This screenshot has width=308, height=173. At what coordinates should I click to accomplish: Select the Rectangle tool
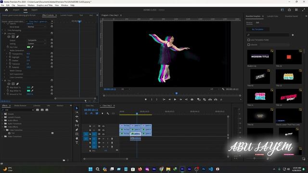point(77,134)
